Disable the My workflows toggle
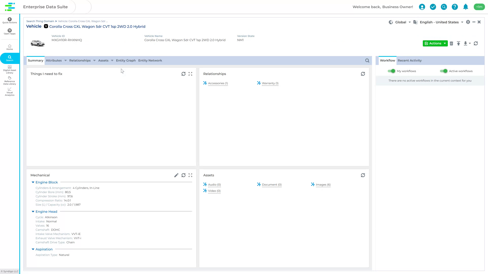 coord(391,71)
